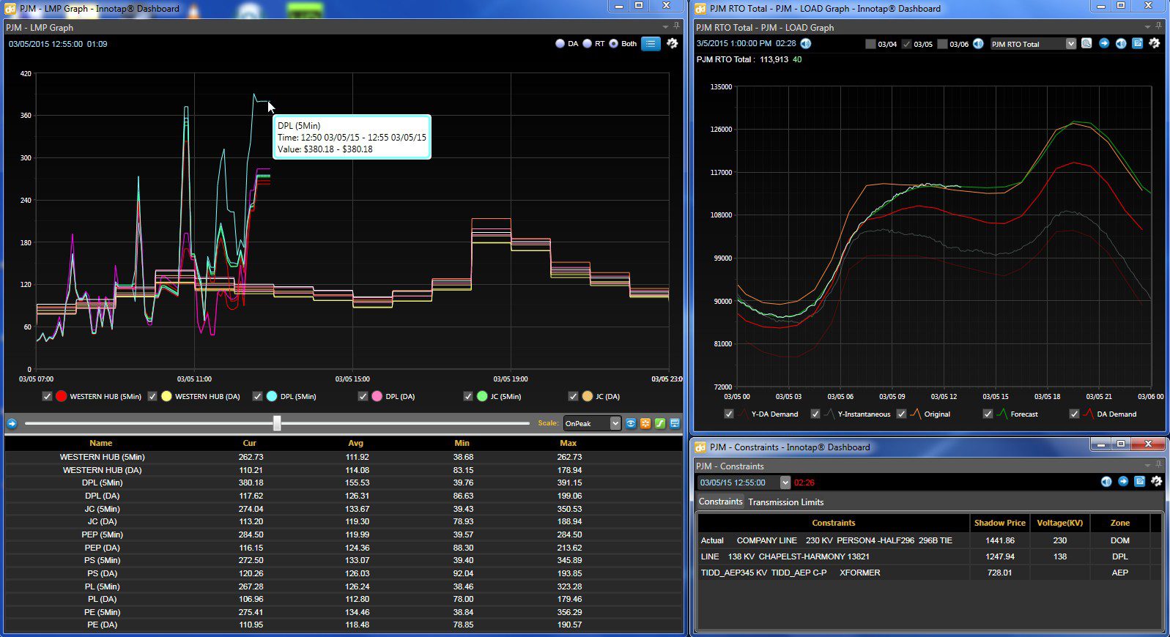Click speaker icon after 03/06 checkbox

pos(978,44)
